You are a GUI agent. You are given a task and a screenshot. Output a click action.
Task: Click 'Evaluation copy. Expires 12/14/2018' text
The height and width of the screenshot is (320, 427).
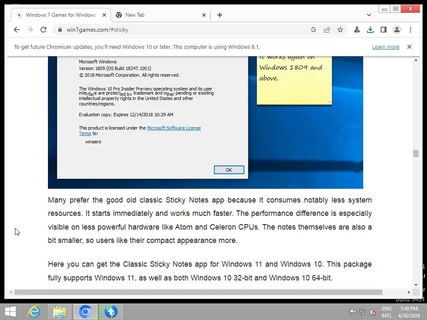click(x=126, y=115)
